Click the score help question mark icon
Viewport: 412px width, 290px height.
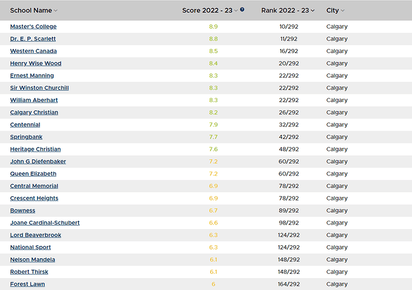click(242, 10)
